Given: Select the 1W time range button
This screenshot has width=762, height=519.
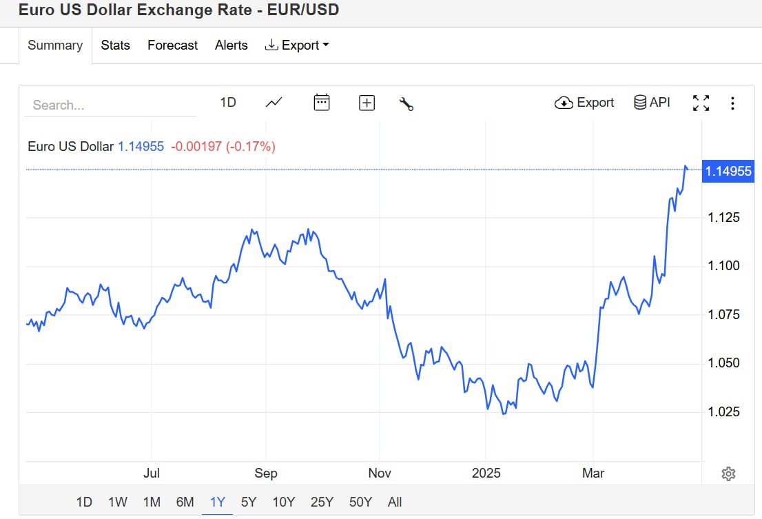Looking at the screenshot, I should click(x=118, y=502).
